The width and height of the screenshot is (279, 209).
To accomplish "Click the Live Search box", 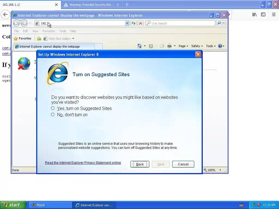I will click(x=180, y=23).
